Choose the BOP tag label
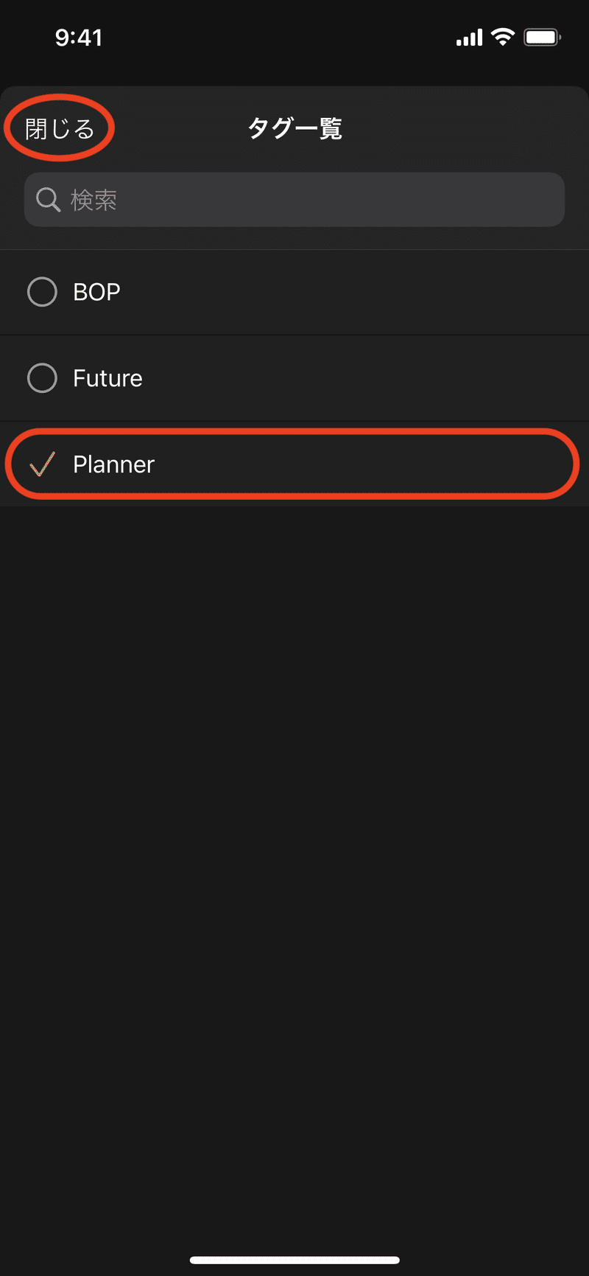Viewport: 589px width, 1276px height. coord(96,292)
